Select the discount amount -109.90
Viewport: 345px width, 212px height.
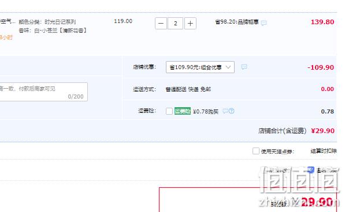pos(321,67)
